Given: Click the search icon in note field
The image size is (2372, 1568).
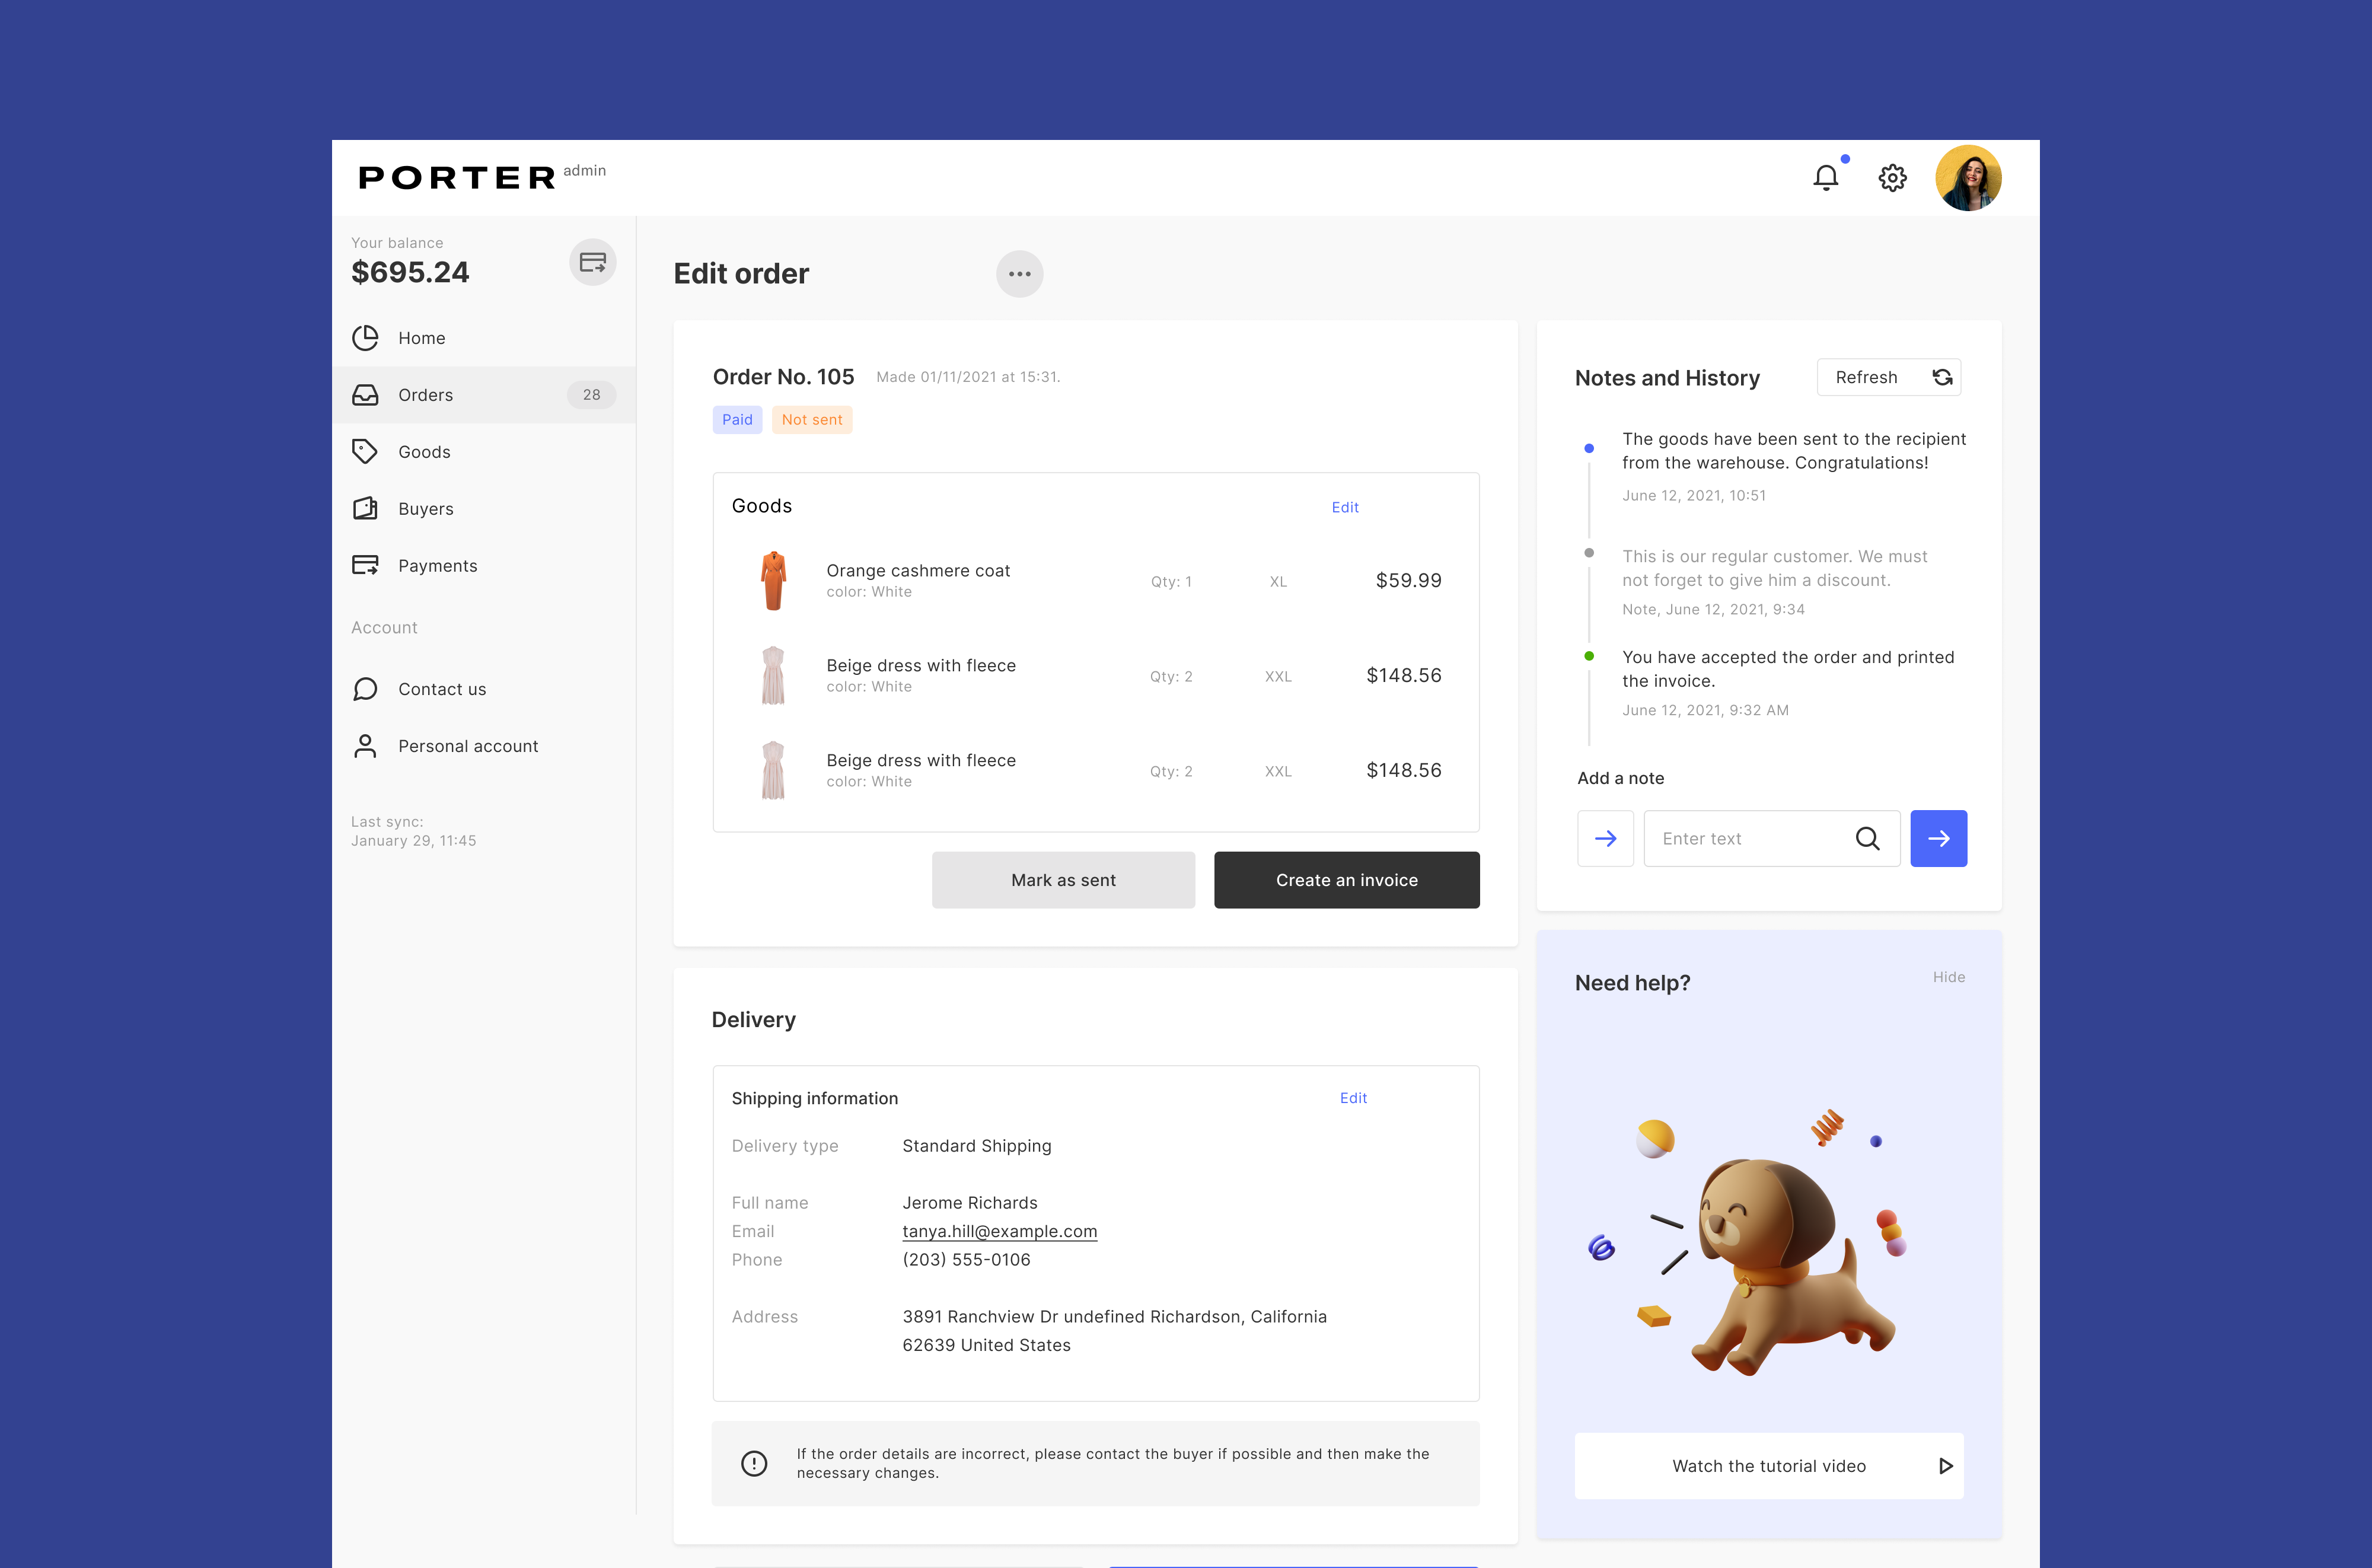Looking at the screenshot, I should pyautogui.click(x=1867, y=838).
